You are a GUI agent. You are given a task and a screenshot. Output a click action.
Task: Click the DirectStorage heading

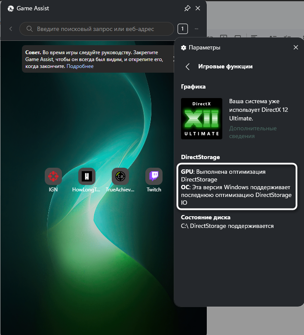point(200,157)
